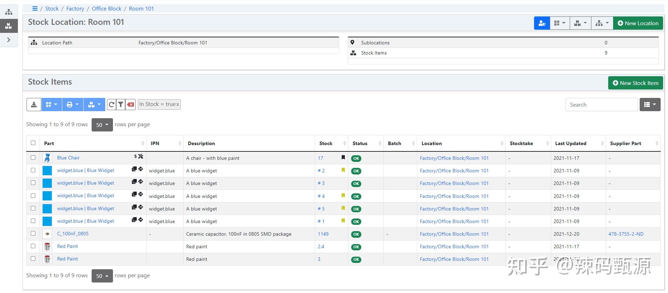668x293 pixels.
Task: Check the select-all checkbox in table header
Action: pos(33,143)
